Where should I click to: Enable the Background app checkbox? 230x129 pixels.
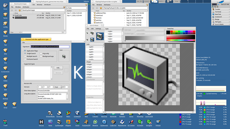pos(41,56)
